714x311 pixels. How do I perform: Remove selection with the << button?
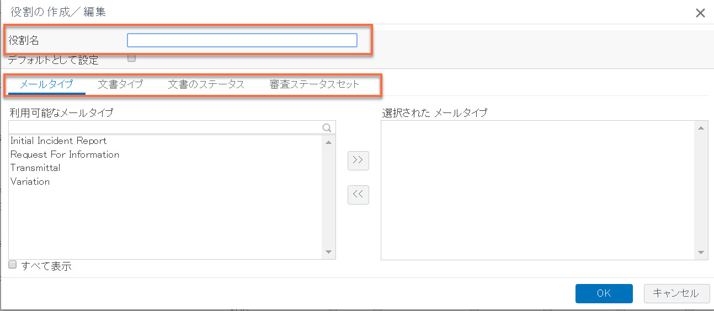coord(358,195)
